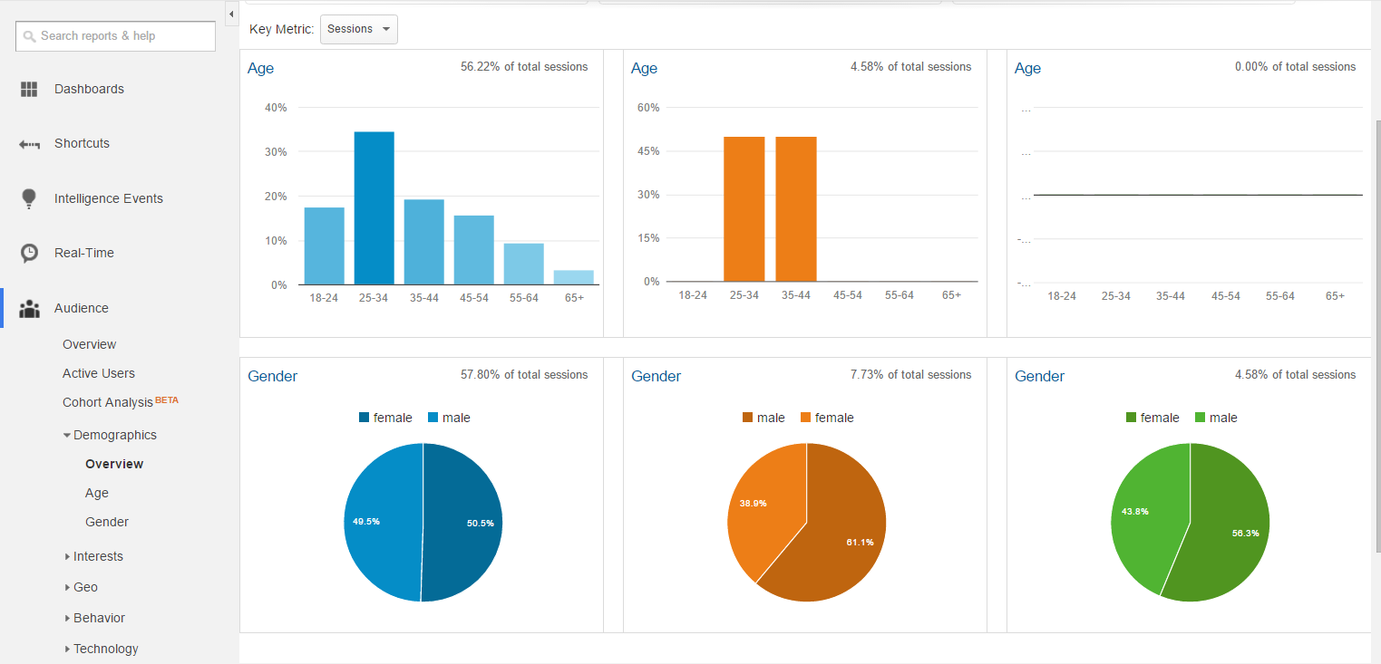This screenshot has width=1381, height=664.
Task: Open Active Users report
Action: tap(99, 373)
